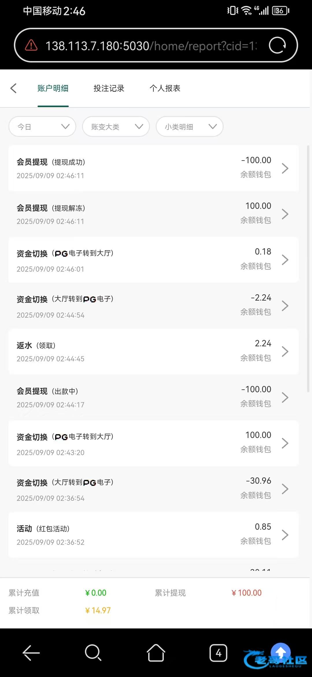Open browser search with magnifier icon

93,653
